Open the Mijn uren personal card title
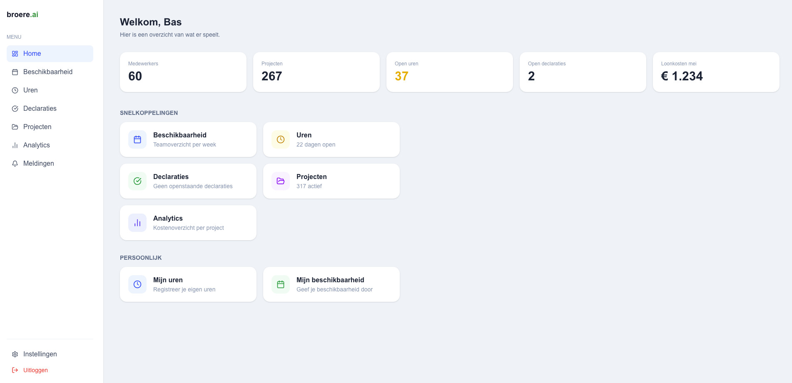 click(168, 280)
